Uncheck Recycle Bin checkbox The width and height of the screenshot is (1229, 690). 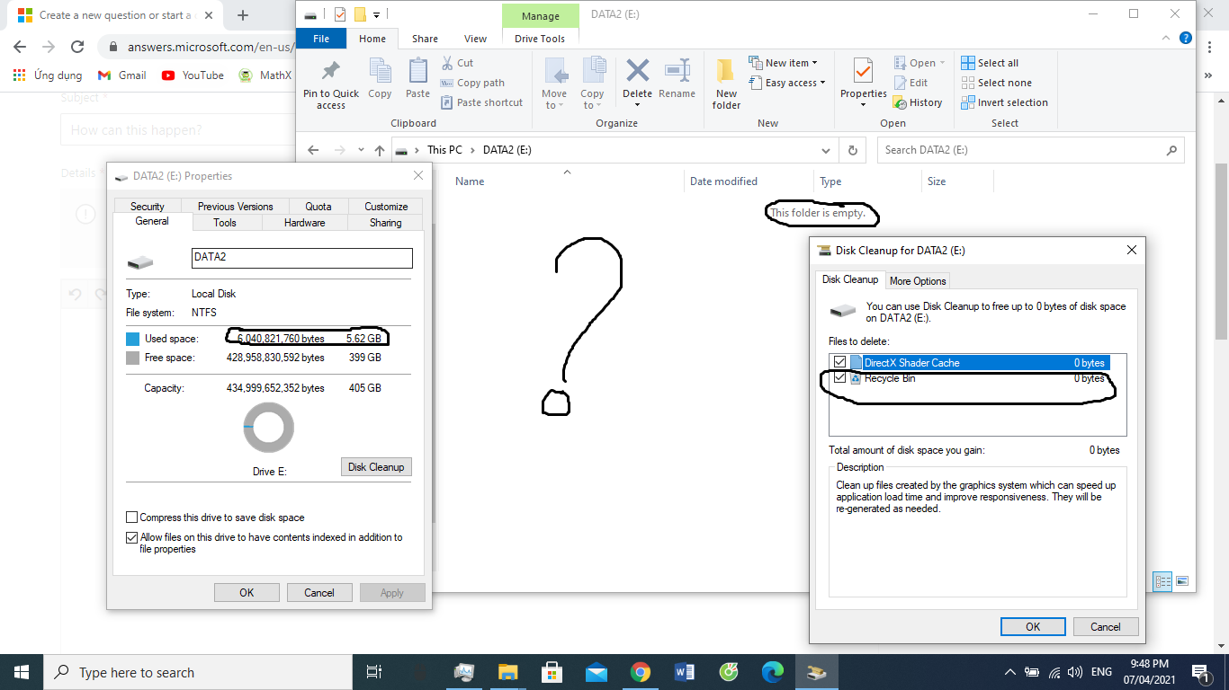[x=840, y=378]
